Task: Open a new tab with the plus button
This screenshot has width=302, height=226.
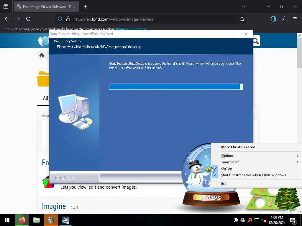Action: pyautogui.click(x=86, y=7)
